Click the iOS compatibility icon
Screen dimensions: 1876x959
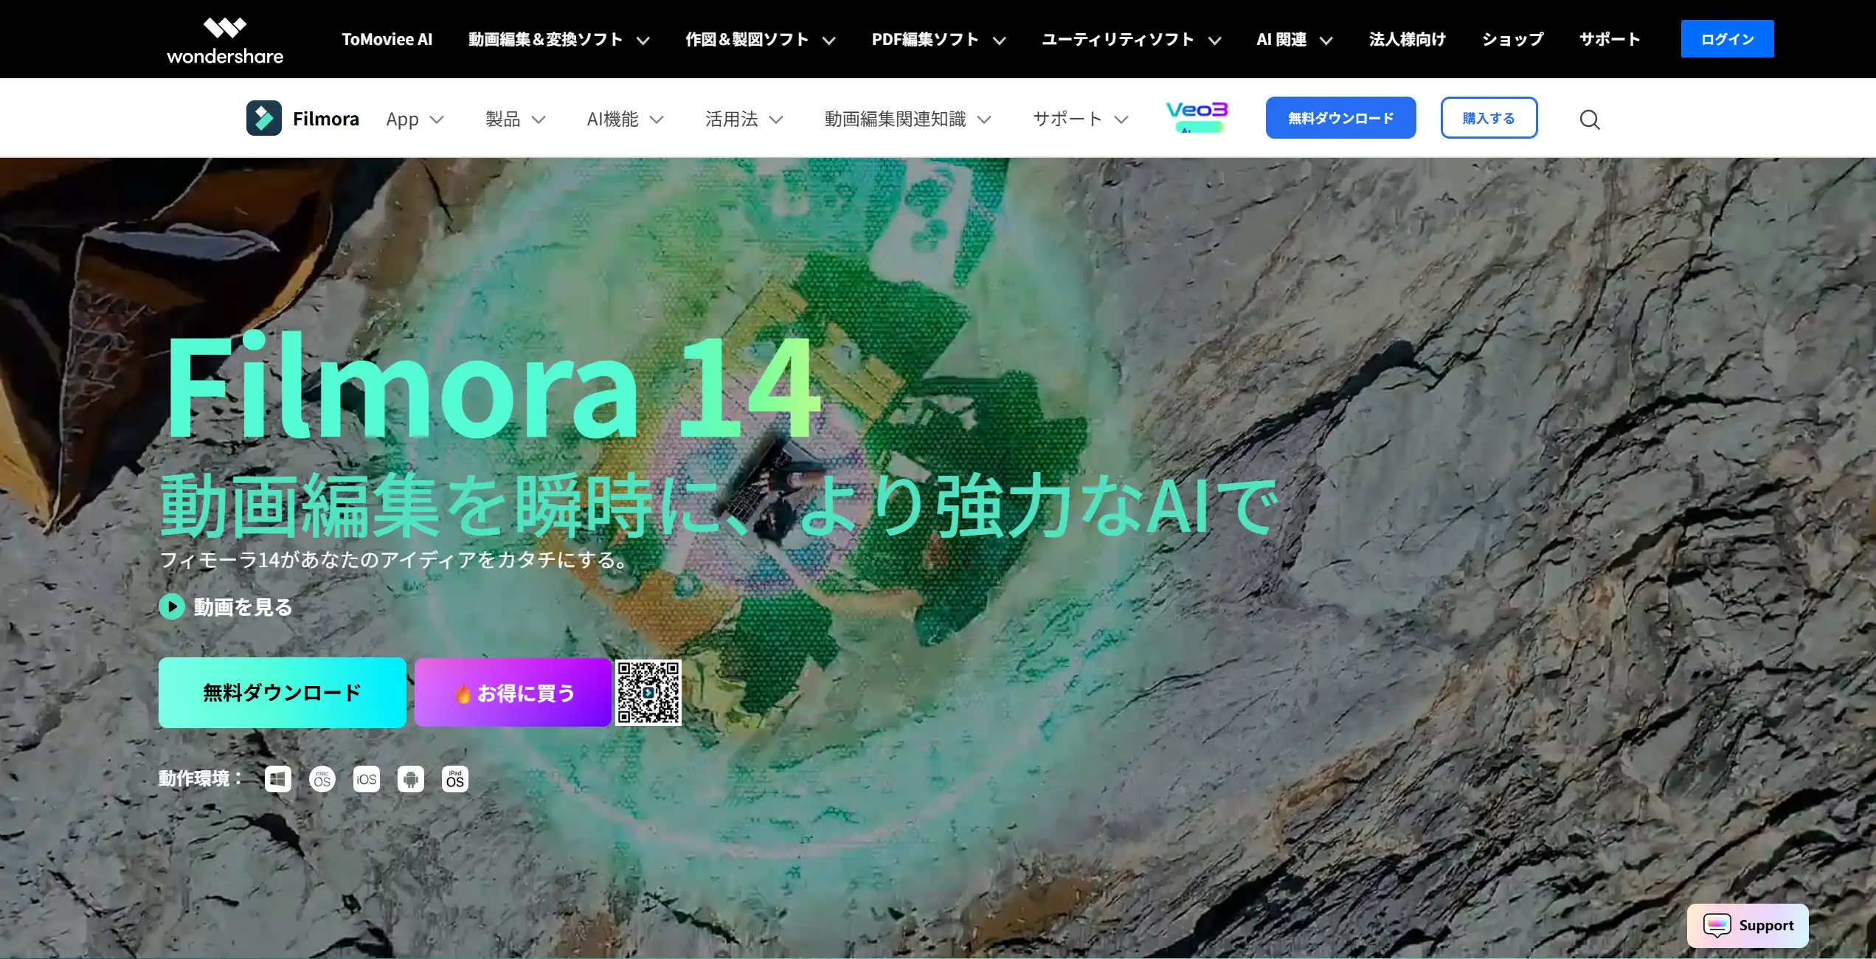[x=366, y=778]
